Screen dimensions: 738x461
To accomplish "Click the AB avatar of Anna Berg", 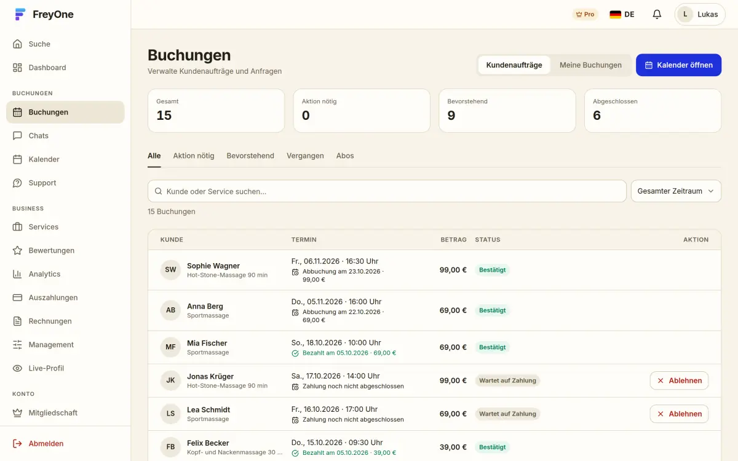I will pyautogui.click(x=170, y=310).
